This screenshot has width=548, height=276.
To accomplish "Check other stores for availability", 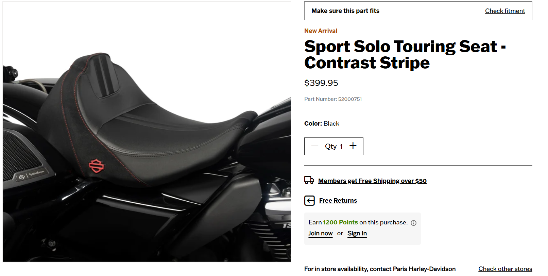I will pyautogui.click(x=505, y=269).
